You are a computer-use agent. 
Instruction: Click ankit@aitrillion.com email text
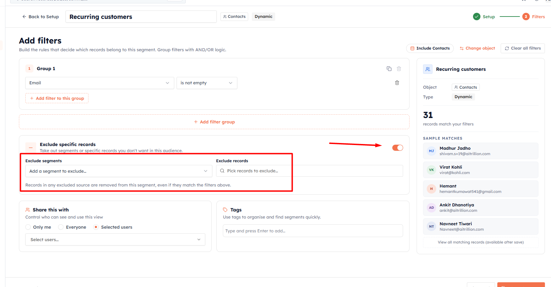coord(458,210)
